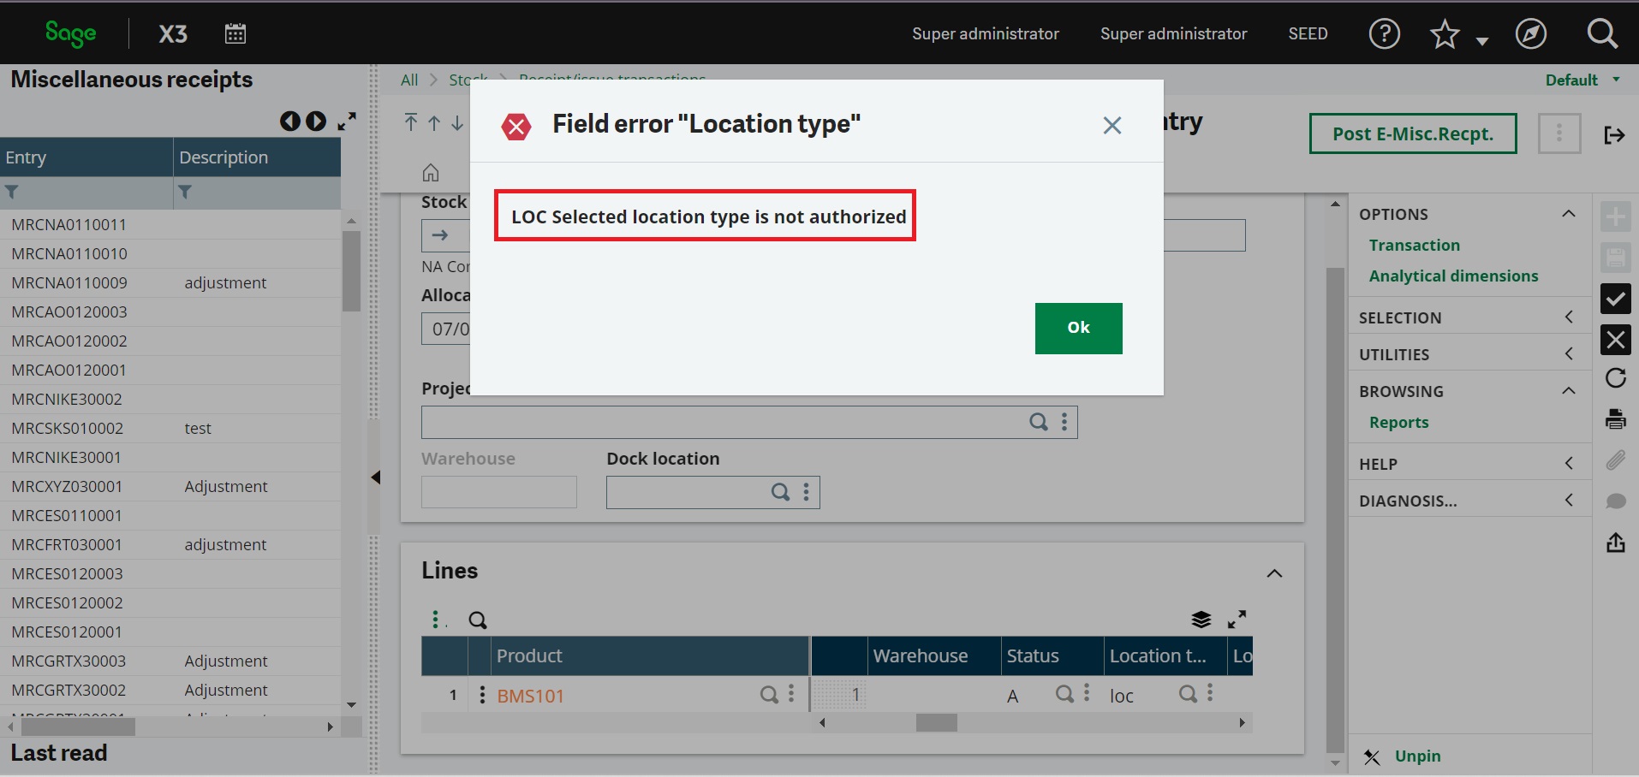Collapse the Lines section chevron
Image resolution: width=1639 pixels, height=777 pixels.
coord(1274,573)
